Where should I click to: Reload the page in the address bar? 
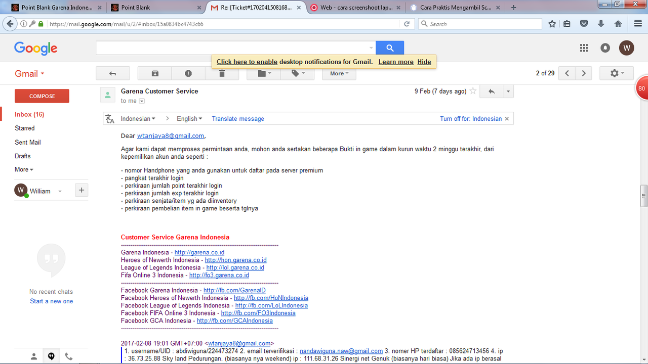[x=407, y=24]
